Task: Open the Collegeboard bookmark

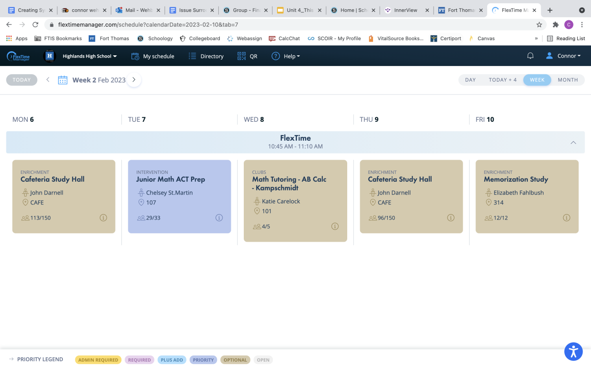Action: [x=199, y=38]
